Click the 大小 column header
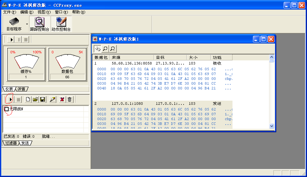 (x=199, y=58)
